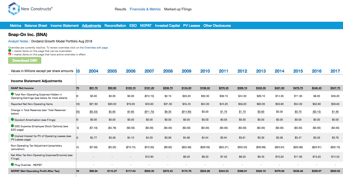Click the red checkmark active-override legend icon
343x177 pixels.
pyautogui.click(x=10, y=54)
